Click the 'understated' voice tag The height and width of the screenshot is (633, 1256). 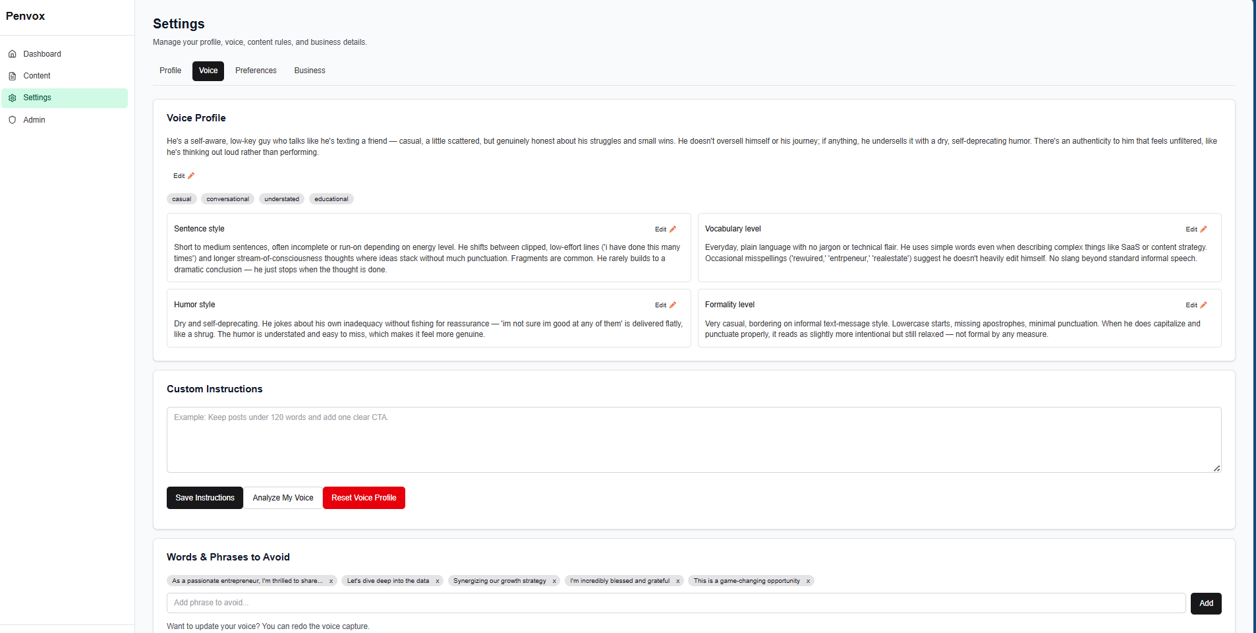click(x=281, y=199)
